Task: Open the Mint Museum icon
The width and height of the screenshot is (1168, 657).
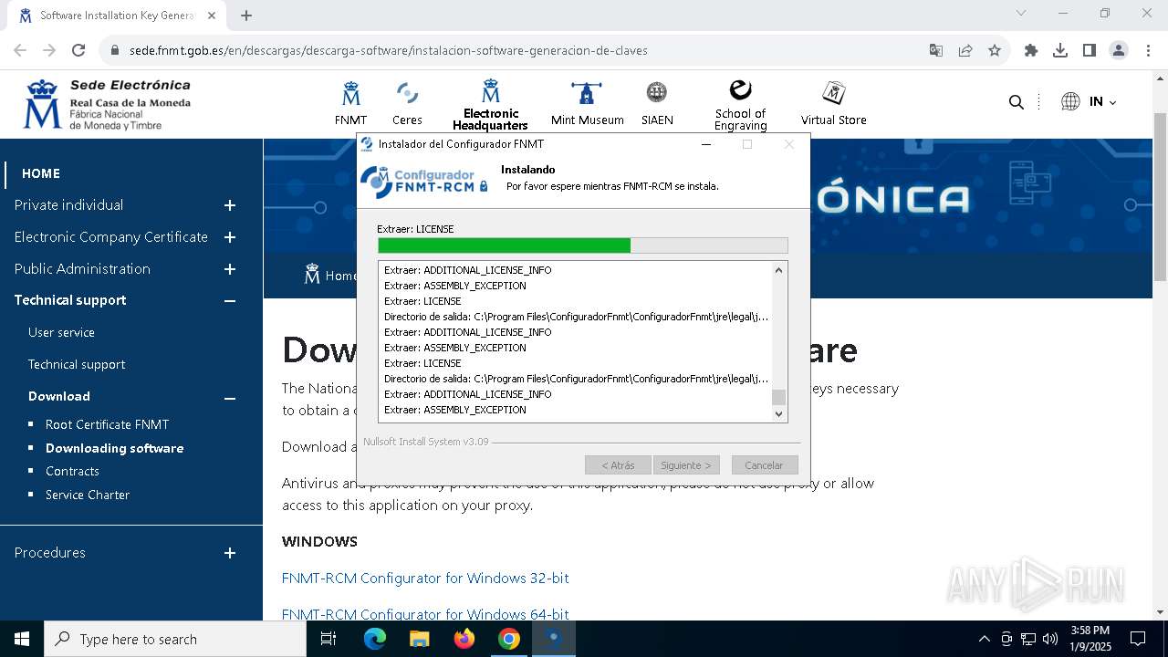Action: pyautogui.click(x=587, y=93)
